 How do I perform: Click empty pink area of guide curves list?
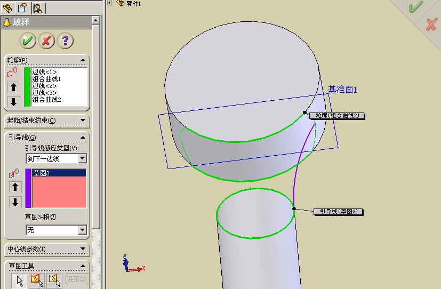coord(59,192)
